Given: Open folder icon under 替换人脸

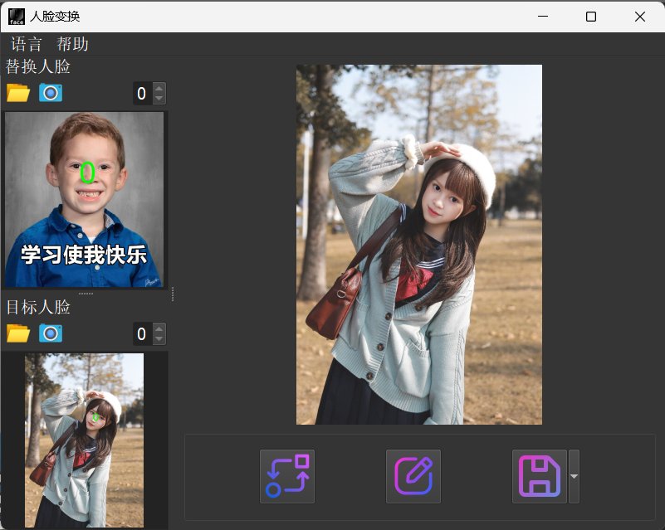Looking at the screenshot, I should coord(18,93).
